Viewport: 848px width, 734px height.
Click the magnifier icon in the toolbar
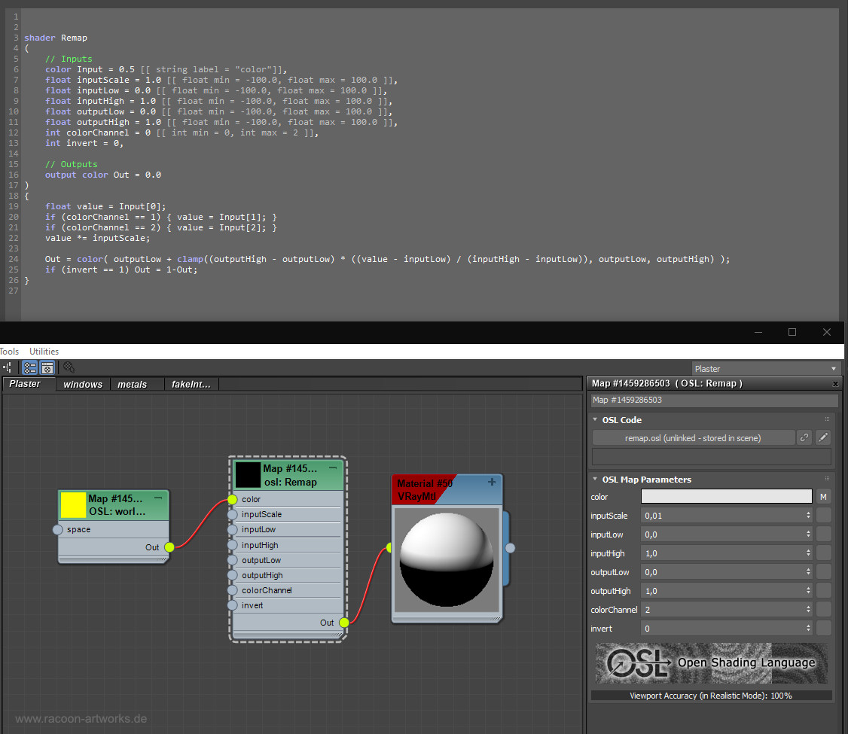(x=69, y=367)
